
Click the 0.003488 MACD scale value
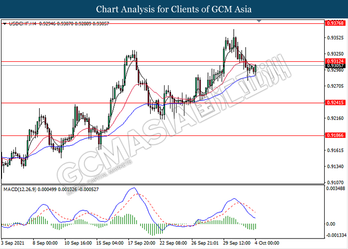(x=336, y=188)
